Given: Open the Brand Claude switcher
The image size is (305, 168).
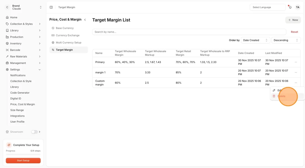Looking at the screenshot, I should (x=23, y=7).
